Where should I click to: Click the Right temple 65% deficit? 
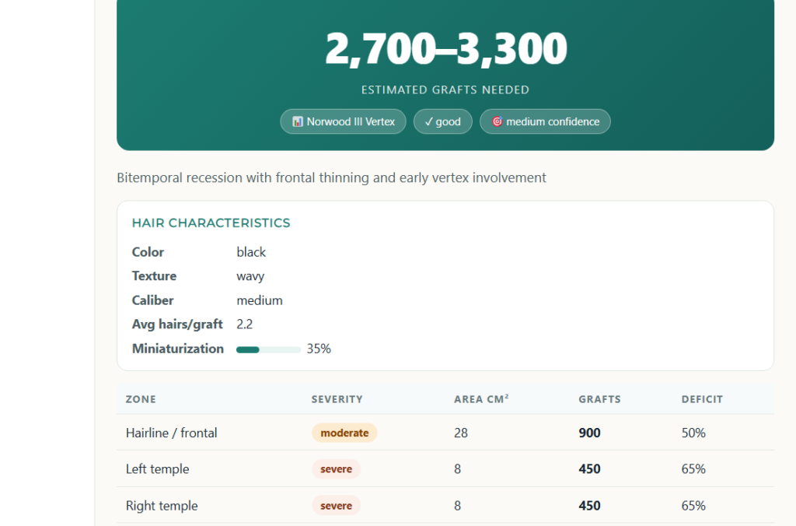(693, 506)
